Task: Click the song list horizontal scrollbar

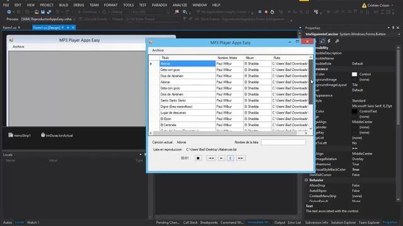Action: click(x=228, y=133)
